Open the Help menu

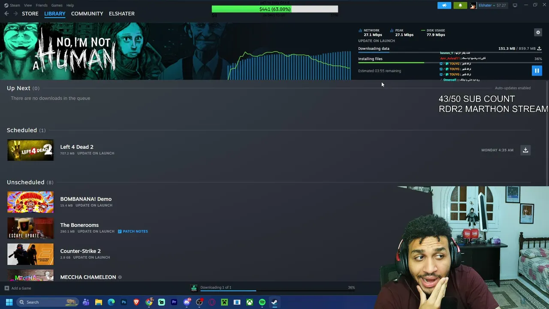tap(70, 5)
